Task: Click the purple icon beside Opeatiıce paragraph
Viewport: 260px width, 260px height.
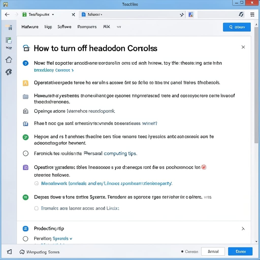Action: [26, 168]
